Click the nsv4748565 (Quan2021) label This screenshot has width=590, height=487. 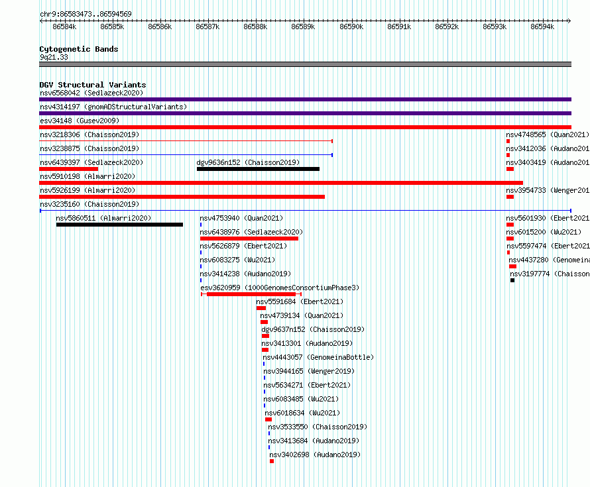[548, 135]
